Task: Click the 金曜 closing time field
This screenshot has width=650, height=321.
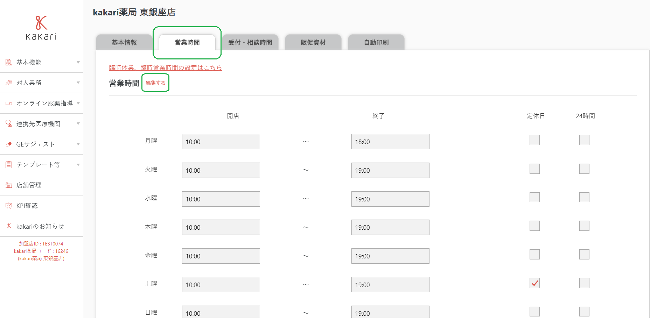Action: [390, 256]
